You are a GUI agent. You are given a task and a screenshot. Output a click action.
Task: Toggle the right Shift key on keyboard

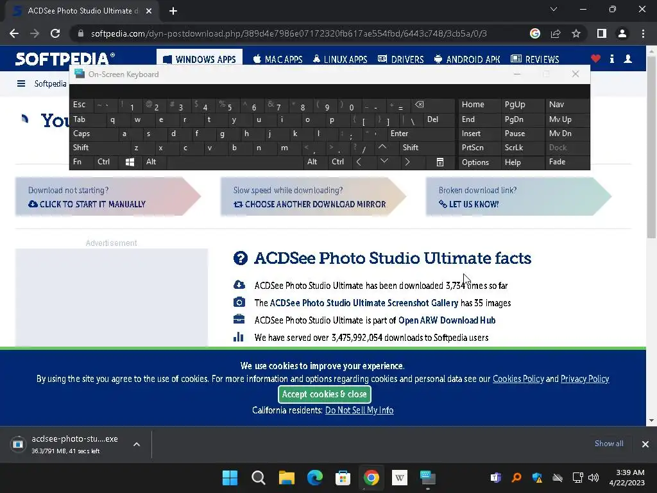click(426, 148)
